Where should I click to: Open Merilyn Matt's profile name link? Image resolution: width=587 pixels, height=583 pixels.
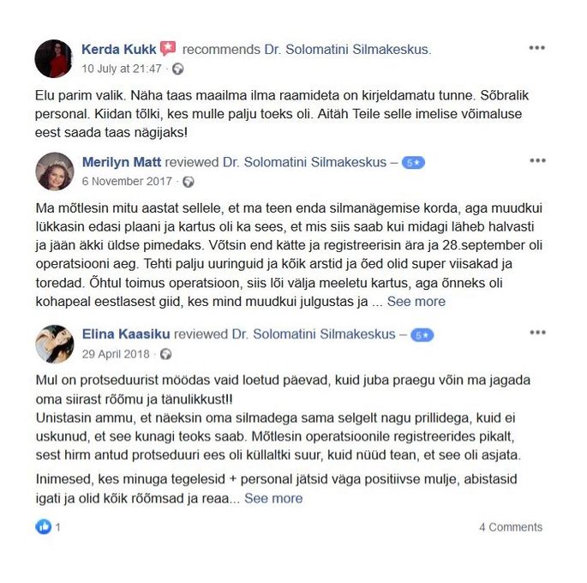122,162
